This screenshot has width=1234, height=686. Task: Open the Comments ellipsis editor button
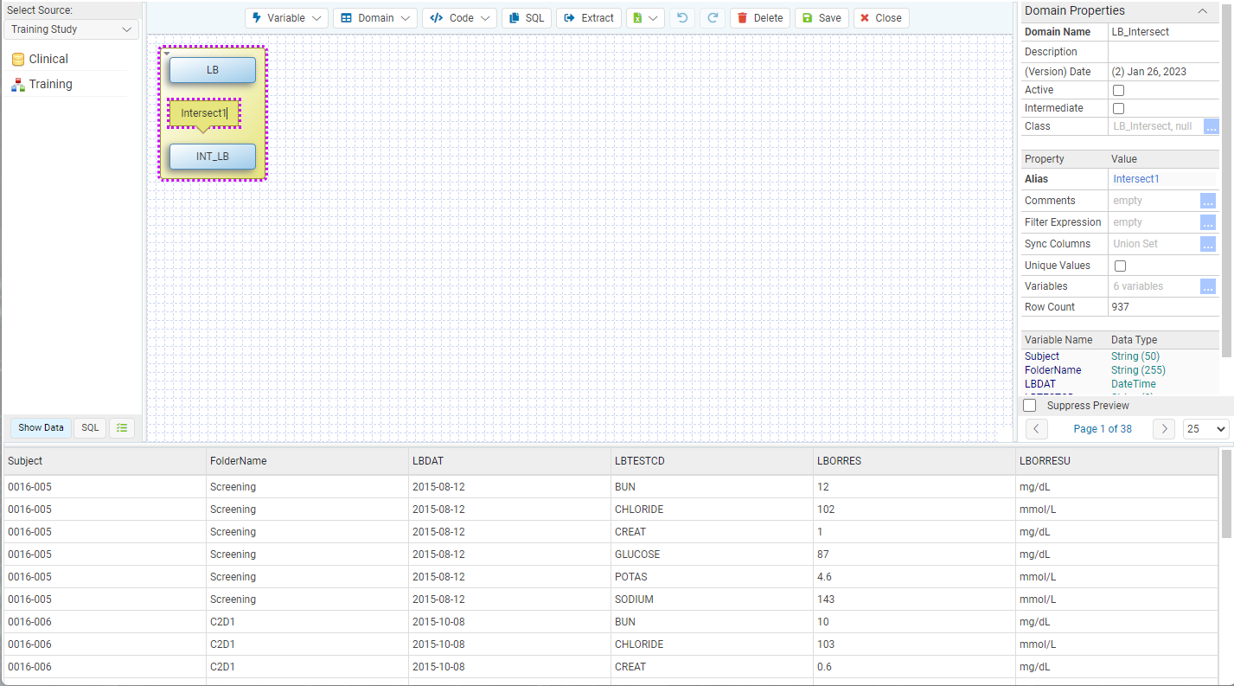coord(1208,201)
